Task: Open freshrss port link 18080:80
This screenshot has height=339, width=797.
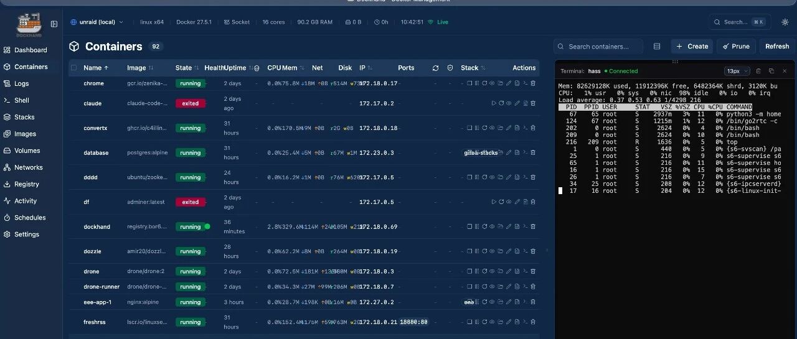Action: coord(413,322)
